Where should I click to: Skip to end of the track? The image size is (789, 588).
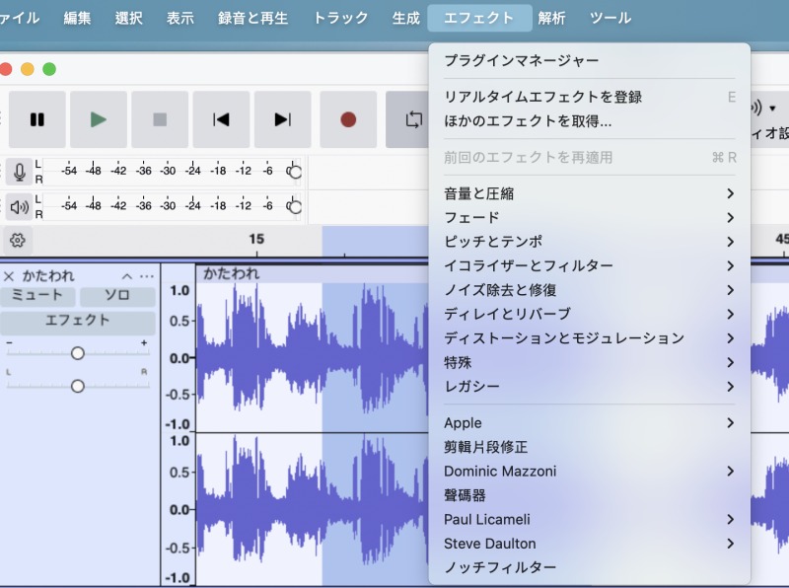point(283,119)
